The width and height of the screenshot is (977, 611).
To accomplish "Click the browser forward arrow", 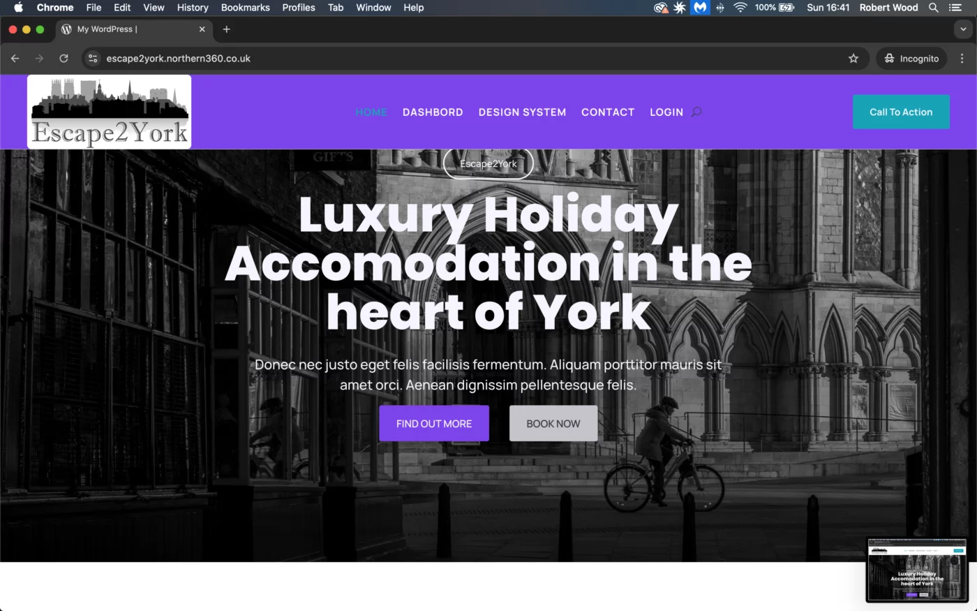I will [39, 59].
